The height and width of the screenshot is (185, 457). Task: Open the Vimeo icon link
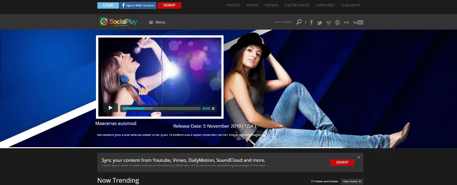coord(329,22)
